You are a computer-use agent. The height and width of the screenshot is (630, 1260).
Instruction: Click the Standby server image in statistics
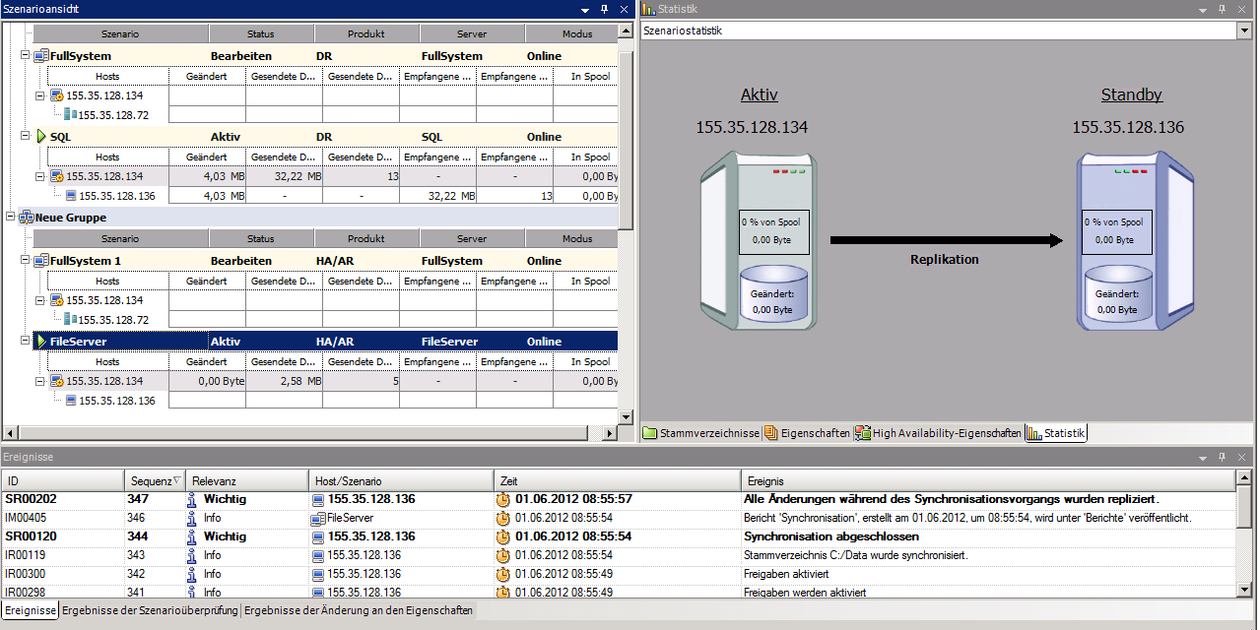pos(1122,241)
